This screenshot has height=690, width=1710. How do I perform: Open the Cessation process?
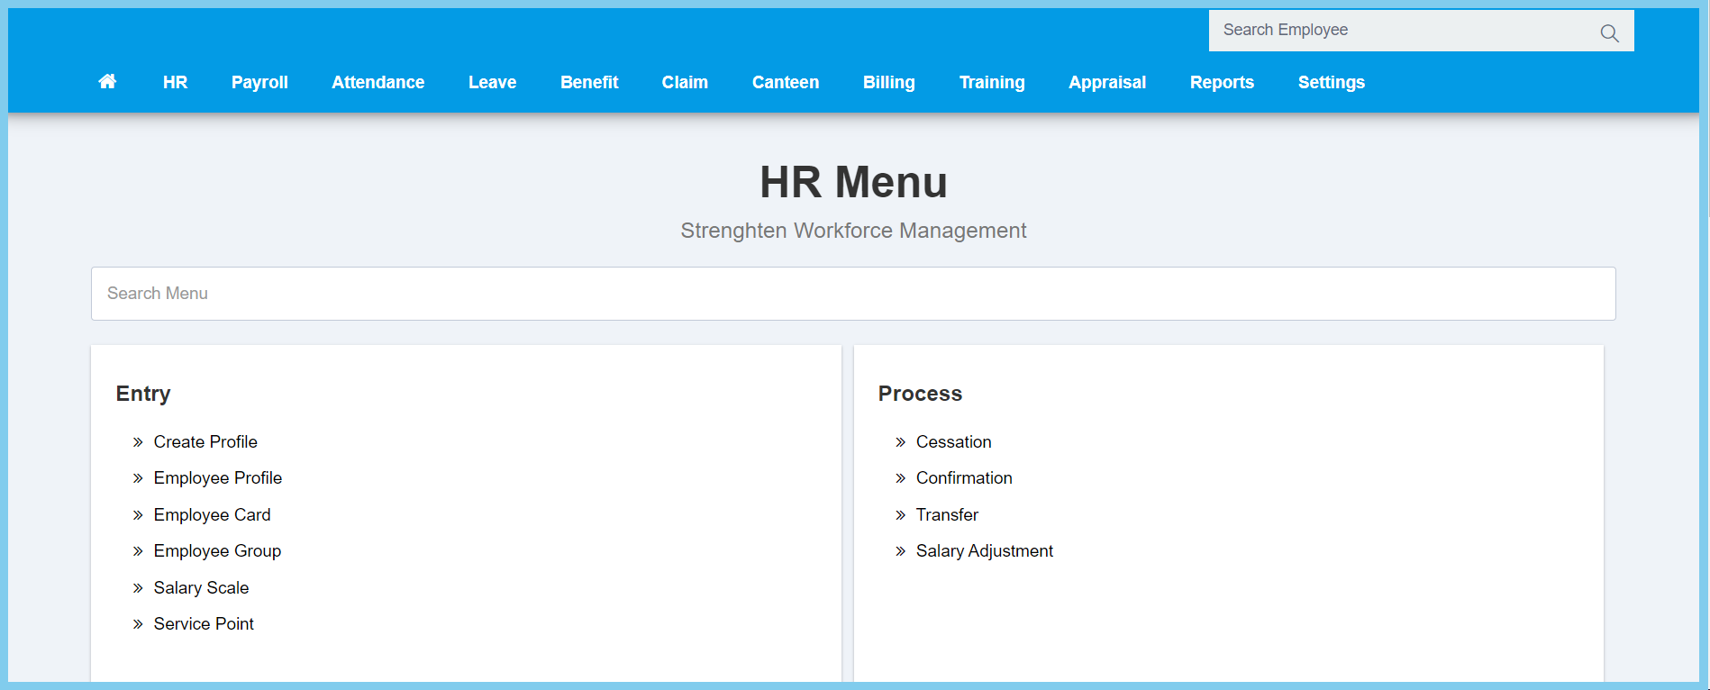point(953,442)
